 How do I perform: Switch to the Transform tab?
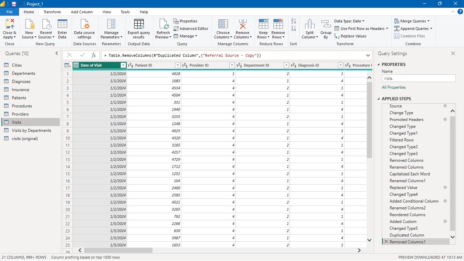(x=52, y=12)
